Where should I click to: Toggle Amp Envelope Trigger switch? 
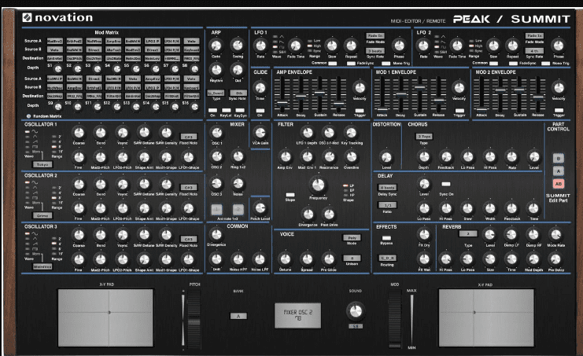click(x=360, y=111)
